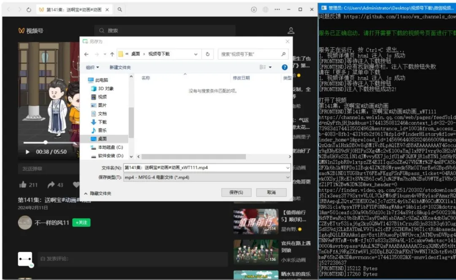
Task: Close the 另存为 dialog
Action: [x=288, y=41]
